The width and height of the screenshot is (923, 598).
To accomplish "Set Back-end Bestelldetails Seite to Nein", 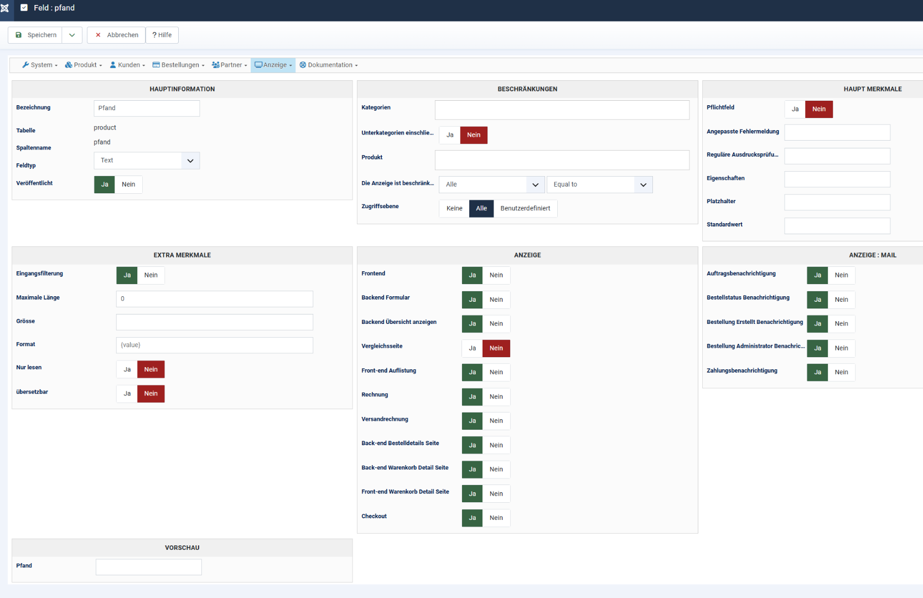I will pos(496,445).
